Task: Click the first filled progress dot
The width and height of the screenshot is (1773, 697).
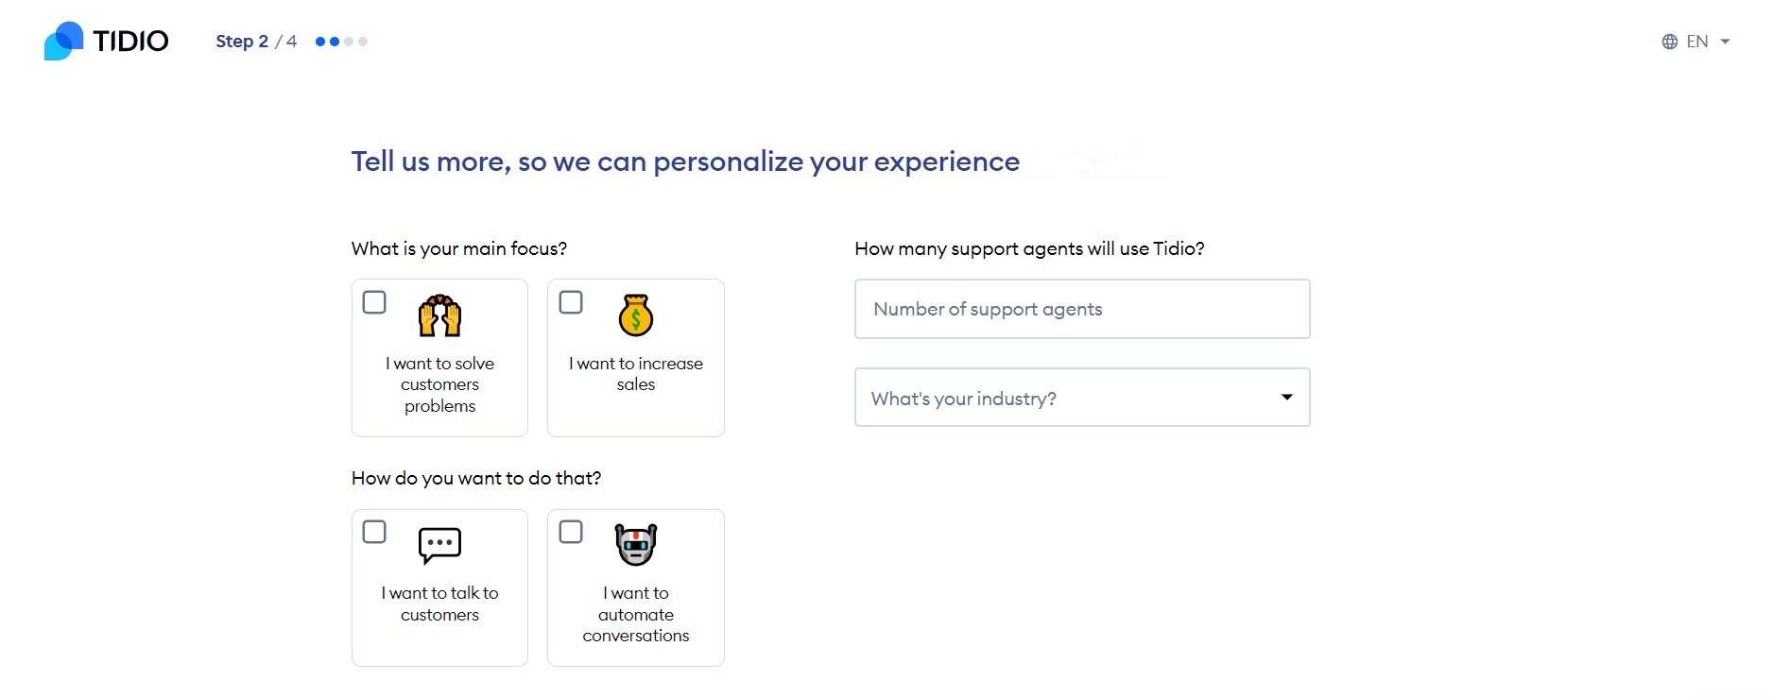Action: click(318, 42)
